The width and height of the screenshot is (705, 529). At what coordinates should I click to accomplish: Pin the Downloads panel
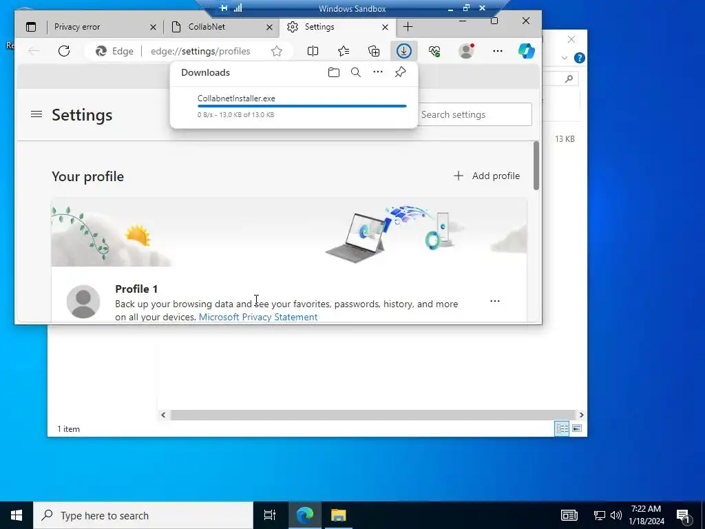pos(400,72)
